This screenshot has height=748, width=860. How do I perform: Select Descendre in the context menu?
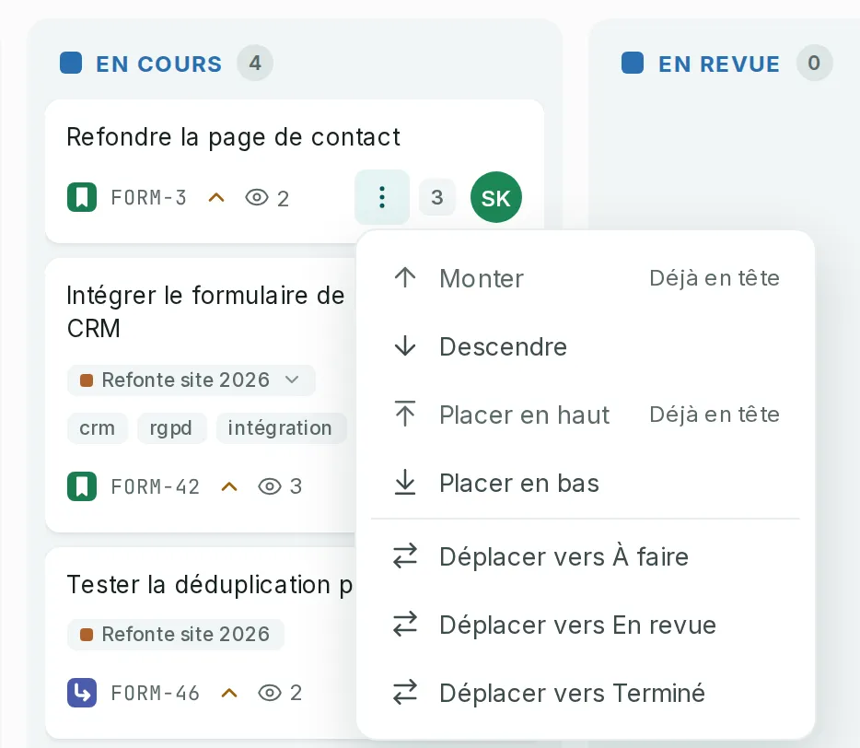tap(586, 346)
